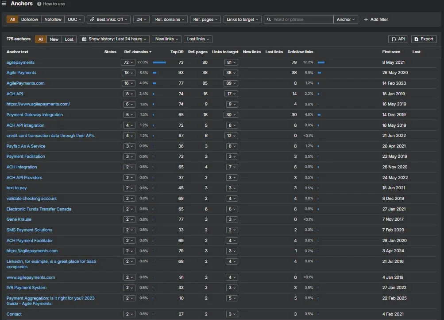The width and height of the screenshot is (444, 320).
Task: Open the Contact anchor link
Action: [x=14, y=314]
